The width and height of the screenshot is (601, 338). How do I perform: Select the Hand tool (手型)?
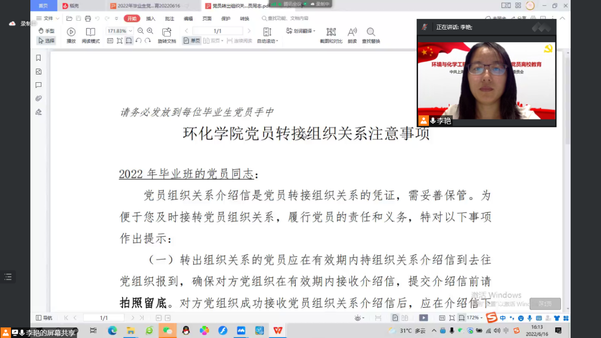(46, 31)
